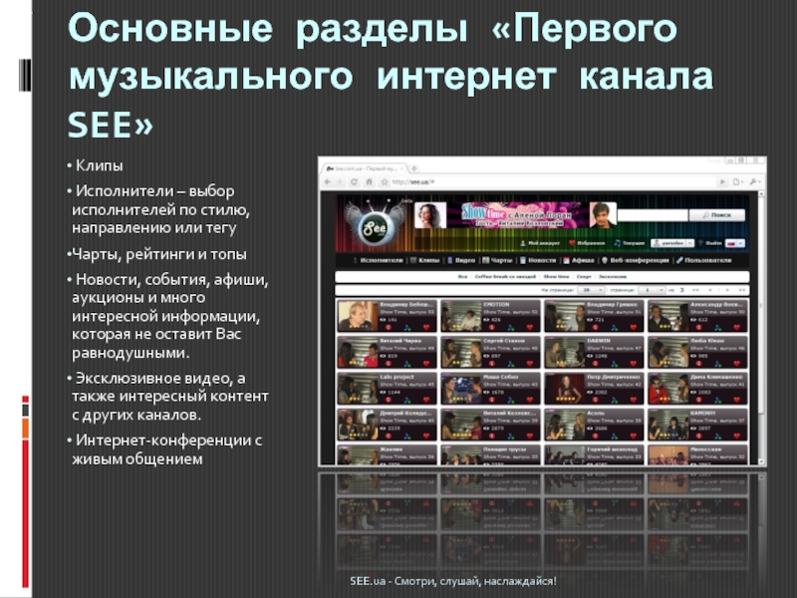This screenshot has height=598, width=797.
Task: Click share icon on KAMON!!! card
Action: (x=717, y=437)
